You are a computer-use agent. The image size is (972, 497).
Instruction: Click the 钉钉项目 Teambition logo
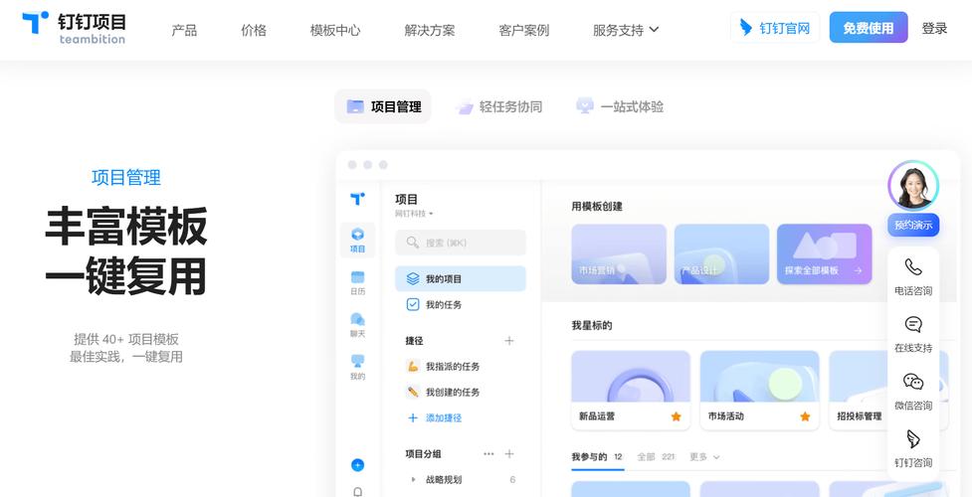75,28
